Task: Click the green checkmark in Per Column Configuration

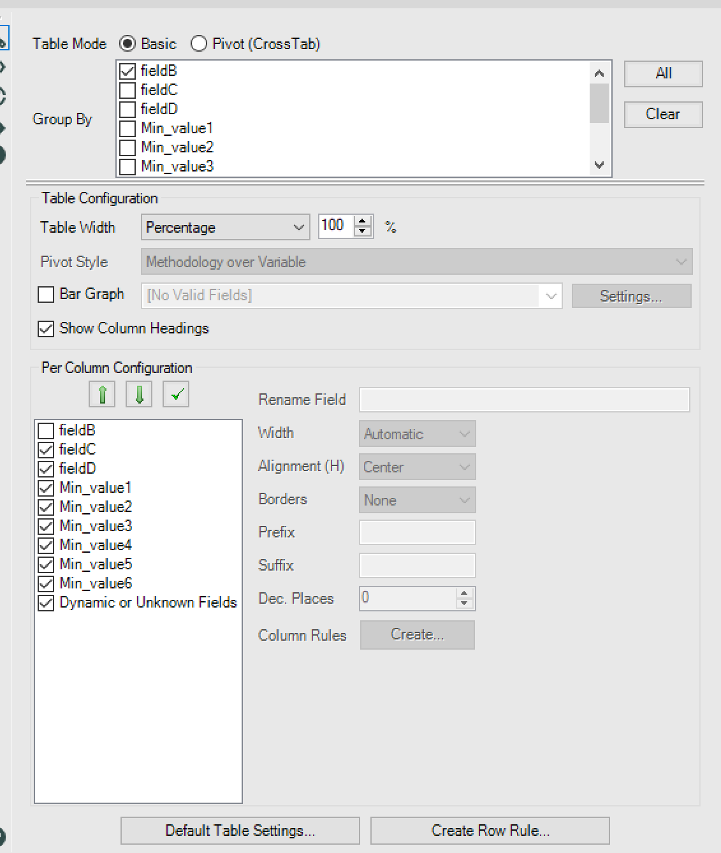Action: [x=175, y=394]
